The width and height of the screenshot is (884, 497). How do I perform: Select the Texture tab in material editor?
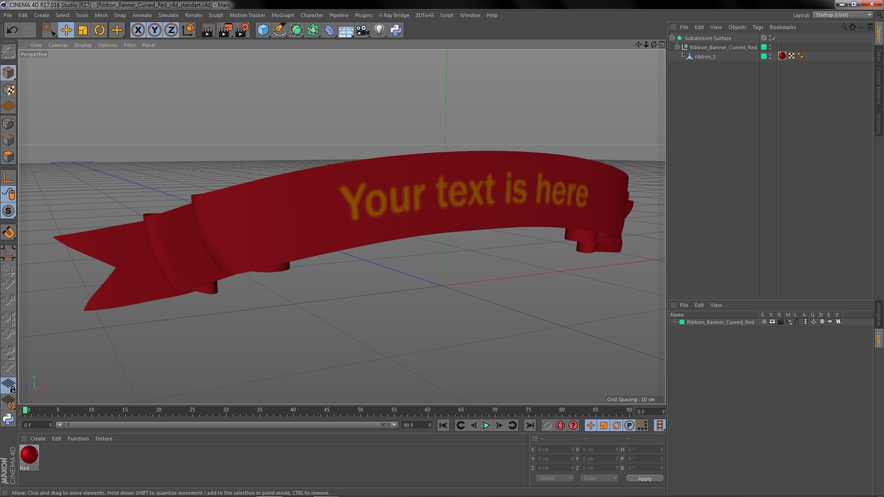pos(103,438)
